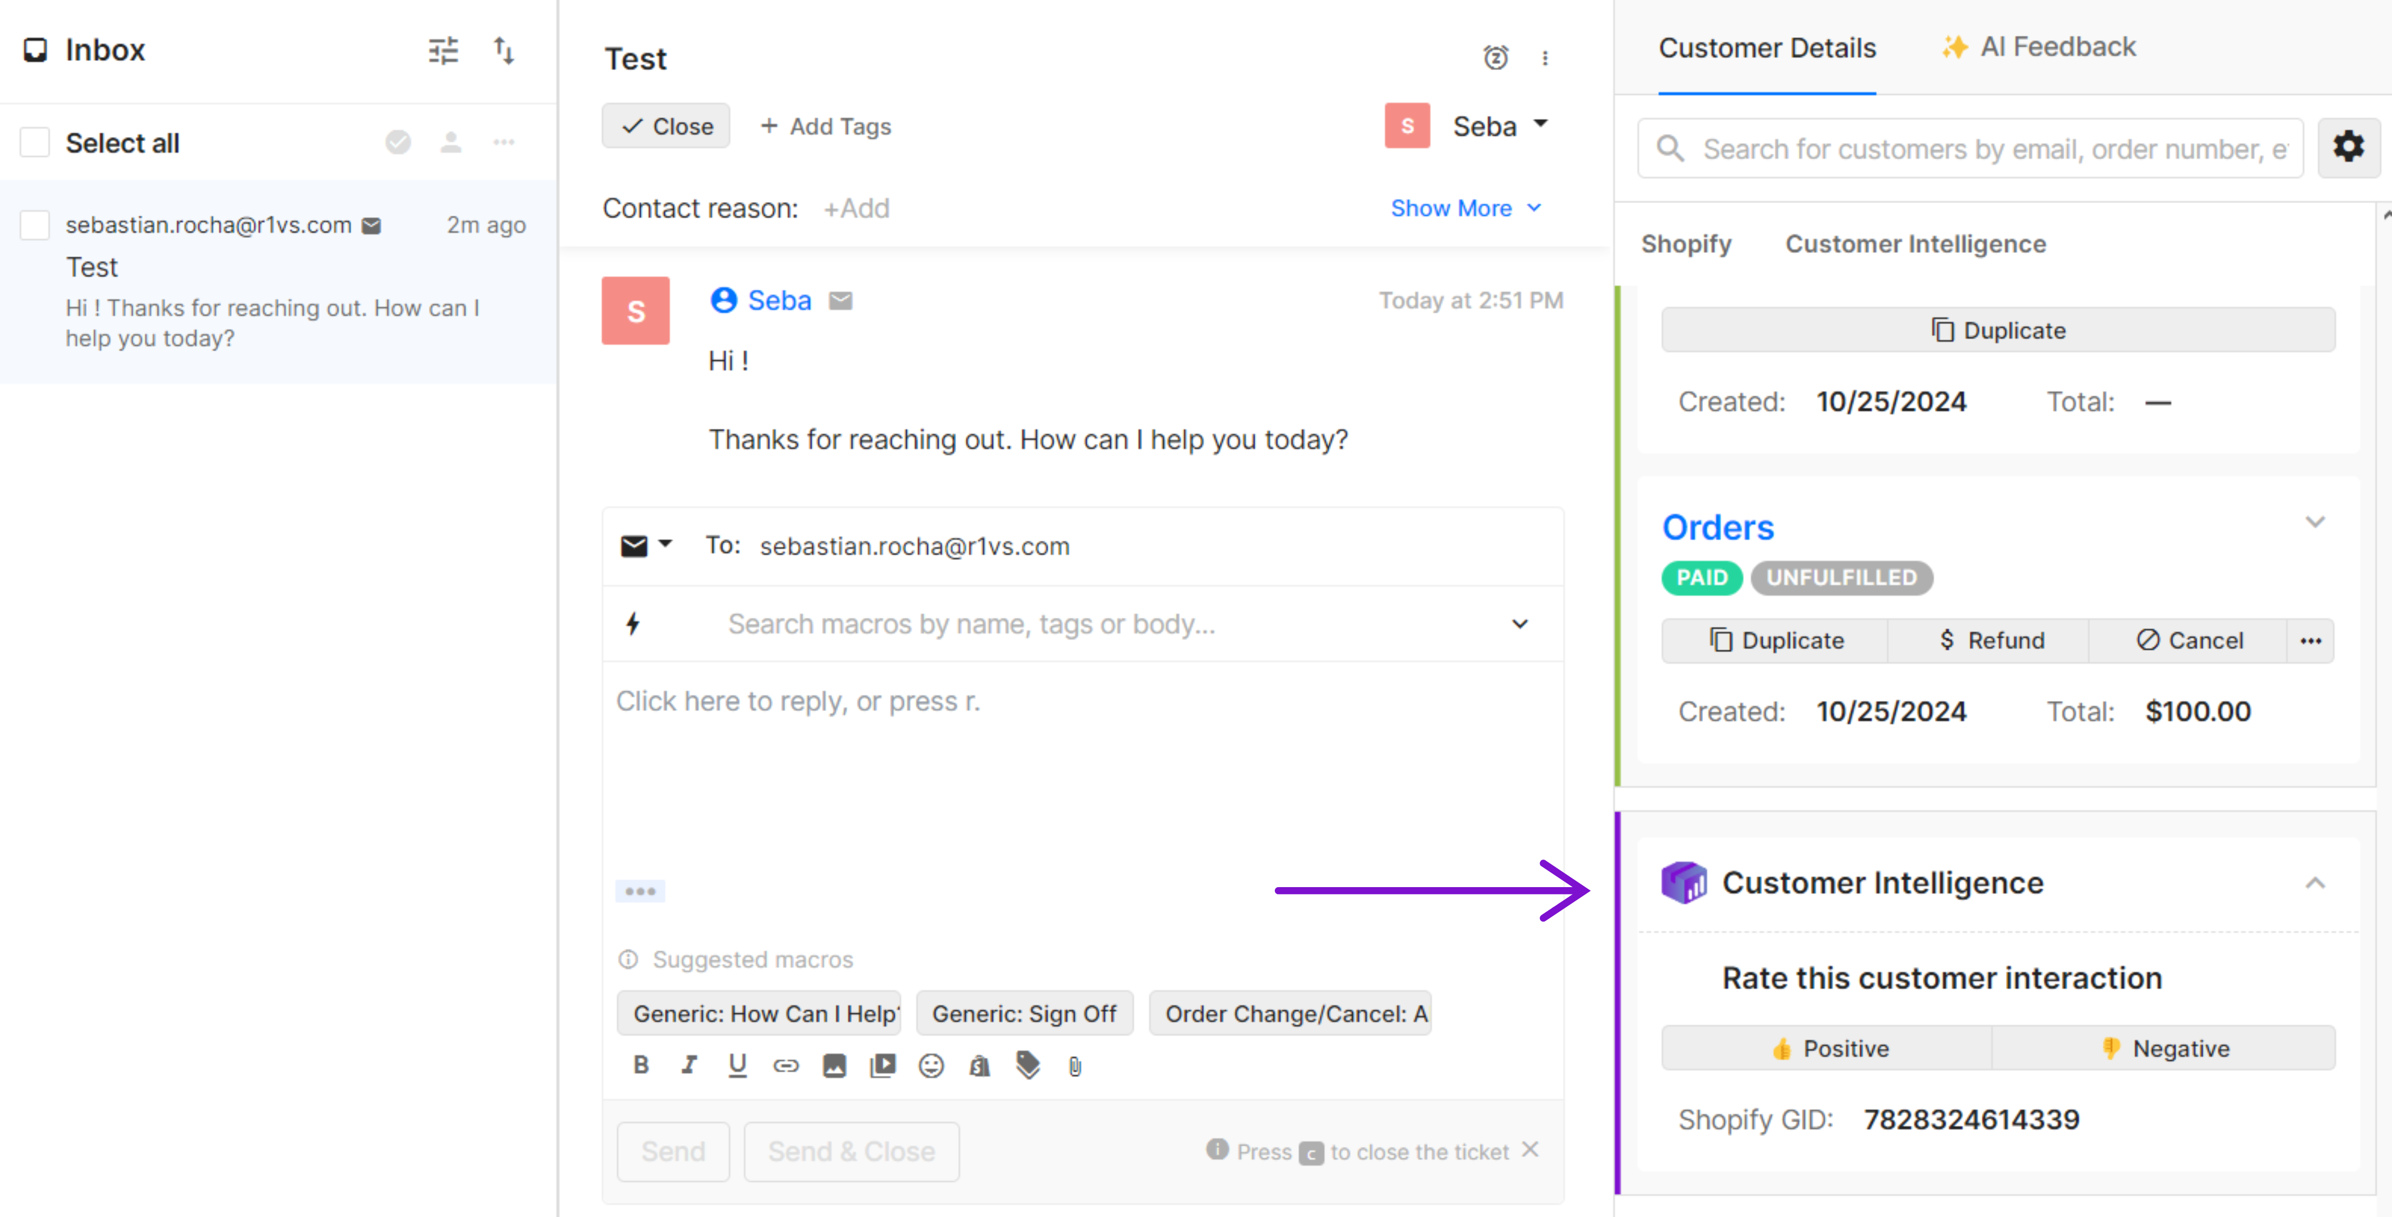Open the Customer Intelligence sub-tab
The width and height of the screenshot is (2392, 1217).
(x=1915, y=244)
